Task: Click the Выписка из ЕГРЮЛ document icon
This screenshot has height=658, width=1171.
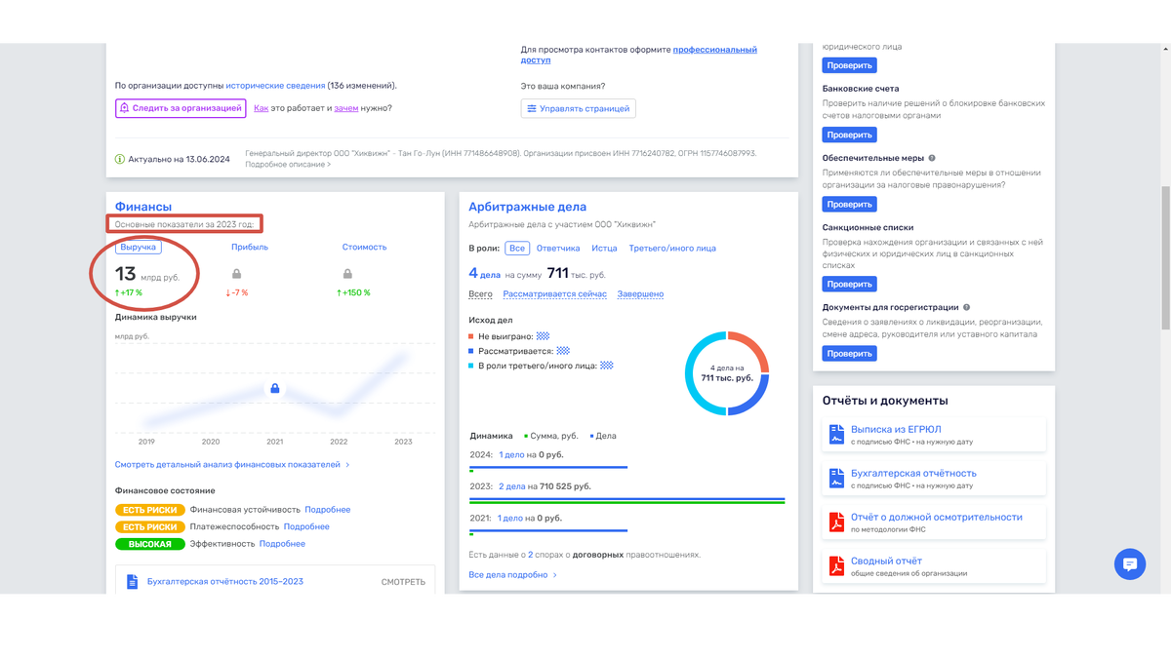Action: 836,435
